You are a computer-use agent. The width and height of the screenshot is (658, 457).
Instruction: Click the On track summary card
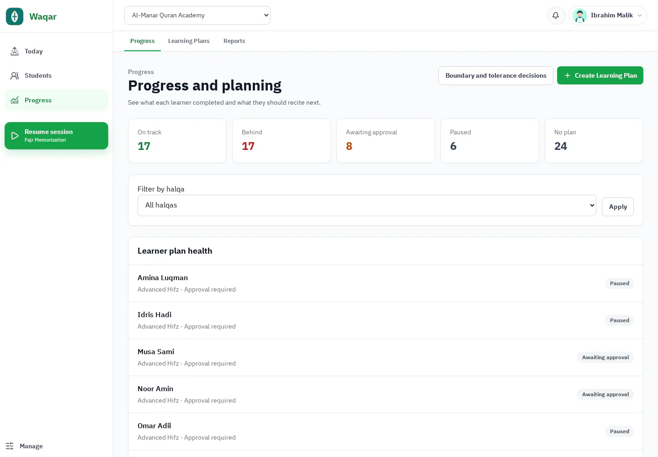(x=177, y=141)
